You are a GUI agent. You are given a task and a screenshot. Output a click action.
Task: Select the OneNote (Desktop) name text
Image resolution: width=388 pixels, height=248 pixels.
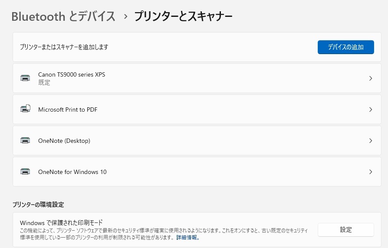click(x=64, y=141)
